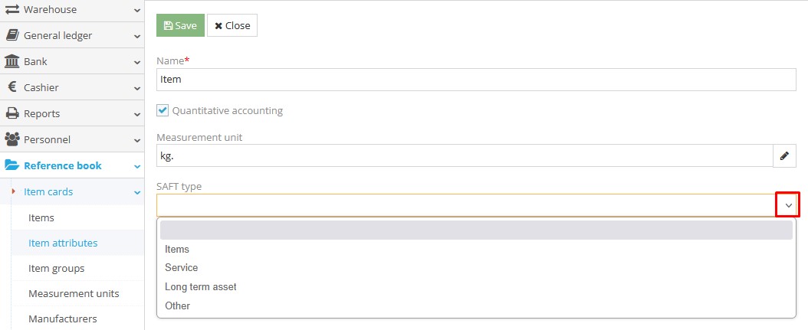
Task: Select Long term asset option
Action: click(x=201, y=287)
